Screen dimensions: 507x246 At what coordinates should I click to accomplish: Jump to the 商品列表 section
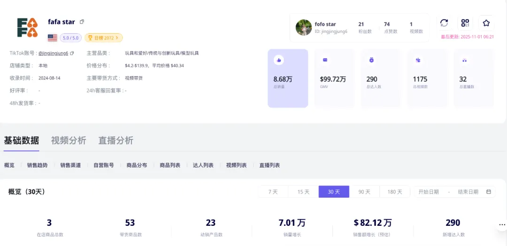(170, 165)
